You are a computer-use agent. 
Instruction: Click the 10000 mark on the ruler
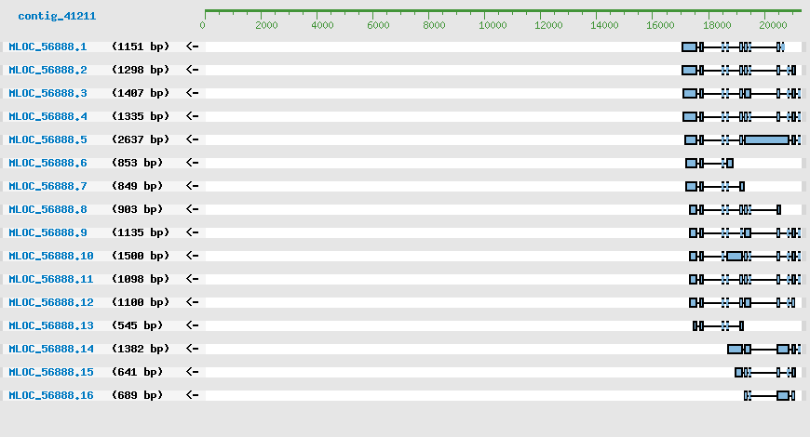492,25
